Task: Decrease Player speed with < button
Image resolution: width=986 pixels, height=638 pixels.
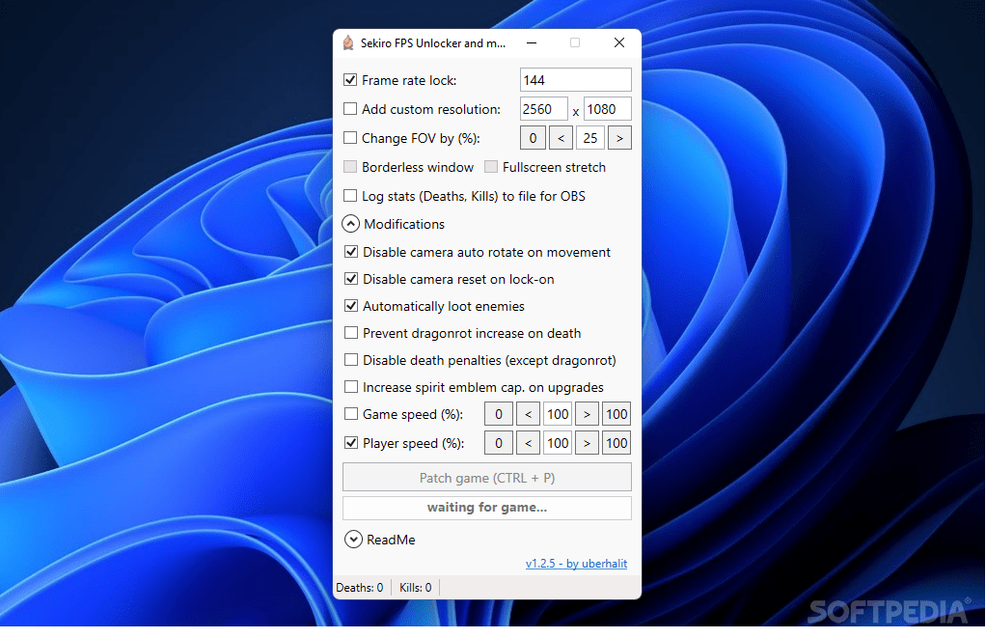Action: 529,443
